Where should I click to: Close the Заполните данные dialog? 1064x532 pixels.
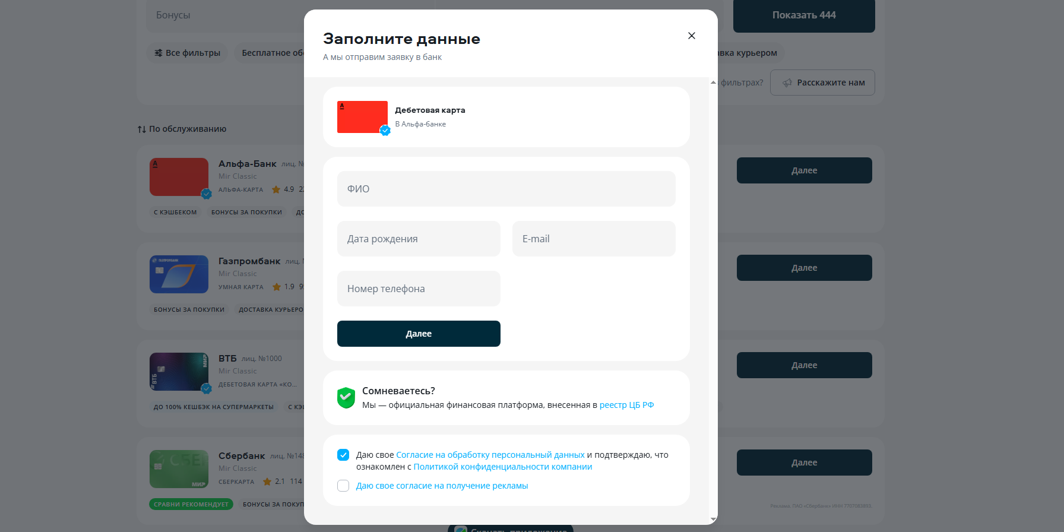coord(691,36)
